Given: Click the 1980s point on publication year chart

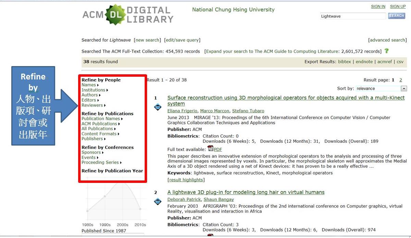Looking at the screenshot, I should click(x=87, y=211).
